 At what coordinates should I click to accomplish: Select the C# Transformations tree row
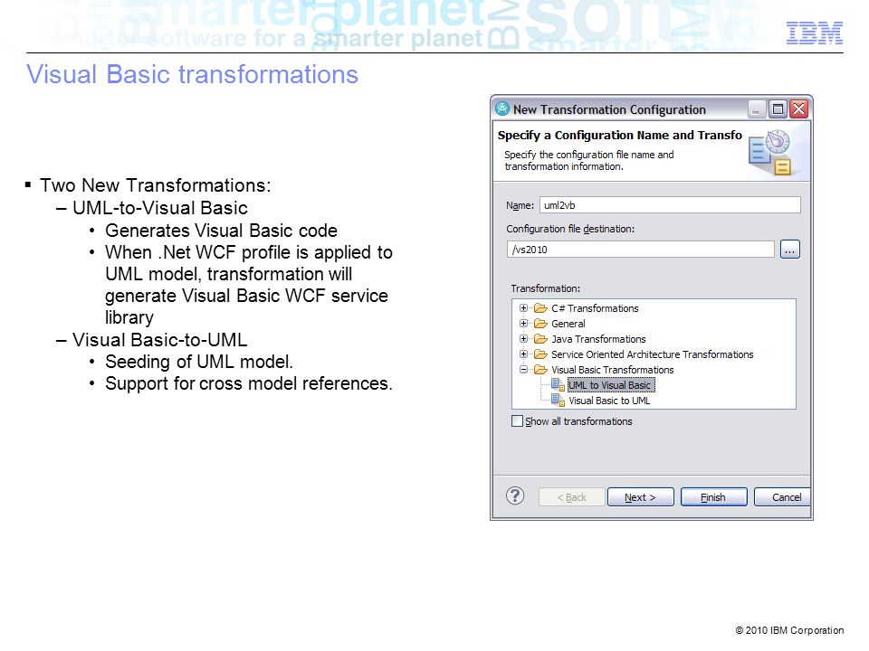click(x=595, y=308)
